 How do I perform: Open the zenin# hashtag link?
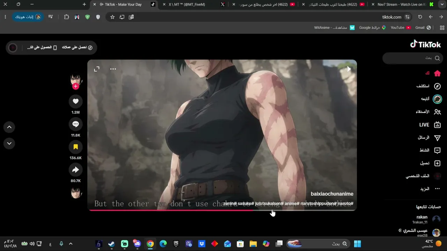pyautogui.click(x=229, y=204)
